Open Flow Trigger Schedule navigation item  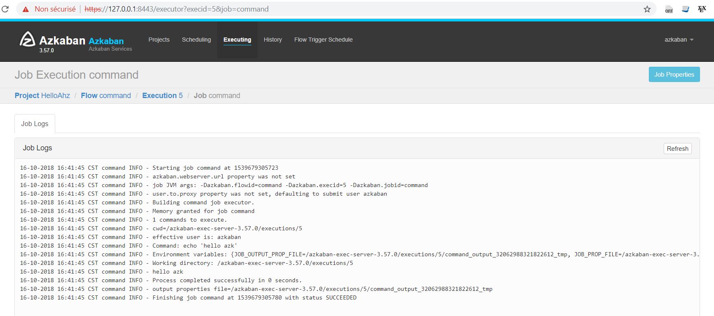pyautogui.click(x=323, y=40)
